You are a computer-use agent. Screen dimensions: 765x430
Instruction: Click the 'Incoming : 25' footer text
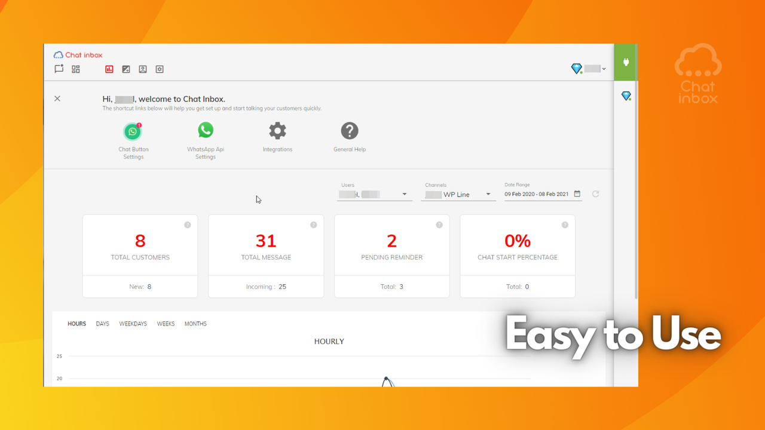coord(266,287)
